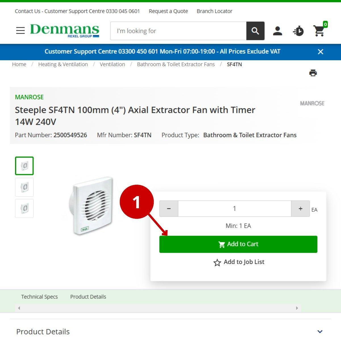Click the print page icon

click(313, 73)
